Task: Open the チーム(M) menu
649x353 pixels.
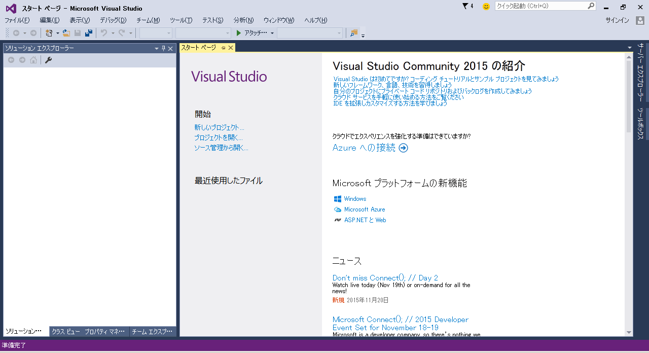Action: [148, 20]
